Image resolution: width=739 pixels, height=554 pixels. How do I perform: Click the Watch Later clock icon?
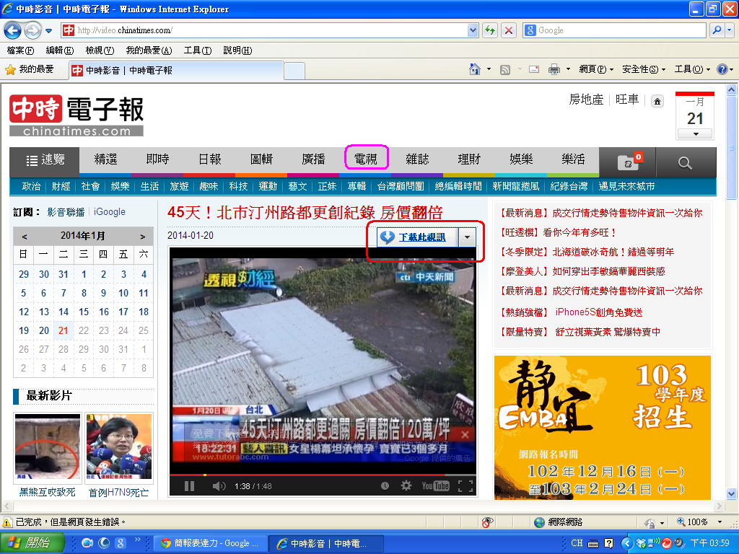click(x=385, y=485)
